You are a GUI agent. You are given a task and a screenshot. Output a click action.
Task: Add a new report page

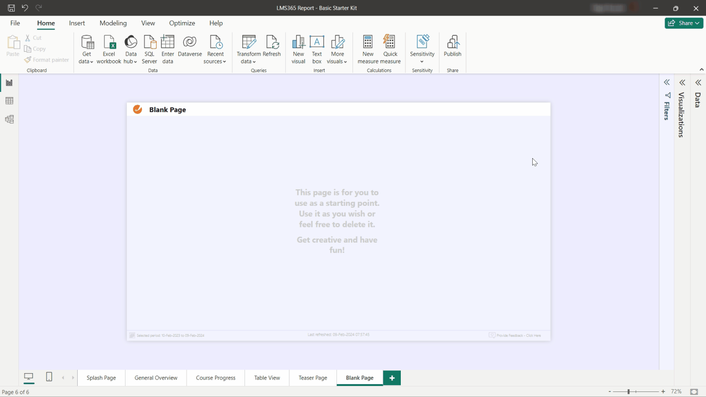point(392,378)
